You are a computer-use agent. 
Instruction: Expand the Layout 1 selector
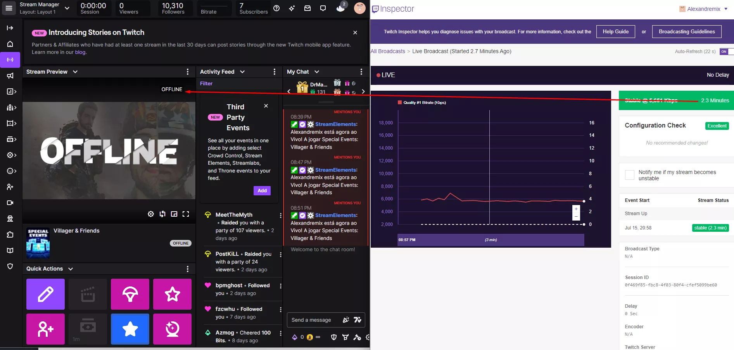tap(67, 8)
